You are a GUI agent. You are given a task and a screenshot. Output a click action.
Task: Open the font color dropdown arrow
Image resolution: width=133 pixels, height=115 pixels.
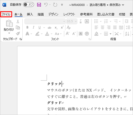coord(52,34)
